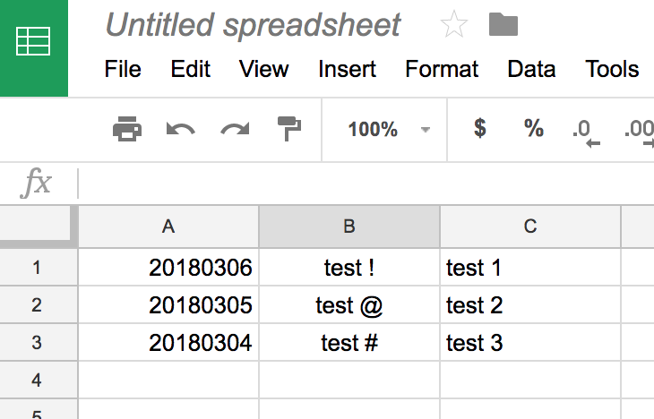
Task: Open the zoom 100% dropdown
Action: [389, 130]
